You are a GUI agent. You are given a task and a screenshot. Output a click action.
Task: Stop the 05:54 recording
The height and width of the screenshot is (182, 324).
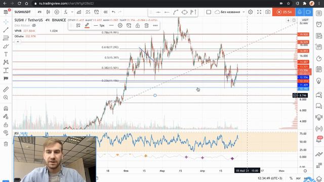click(x=283, y=12)
